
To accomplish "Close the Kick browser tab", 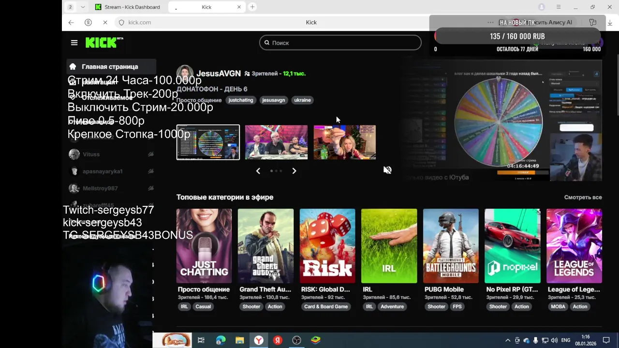I will 239,7.
